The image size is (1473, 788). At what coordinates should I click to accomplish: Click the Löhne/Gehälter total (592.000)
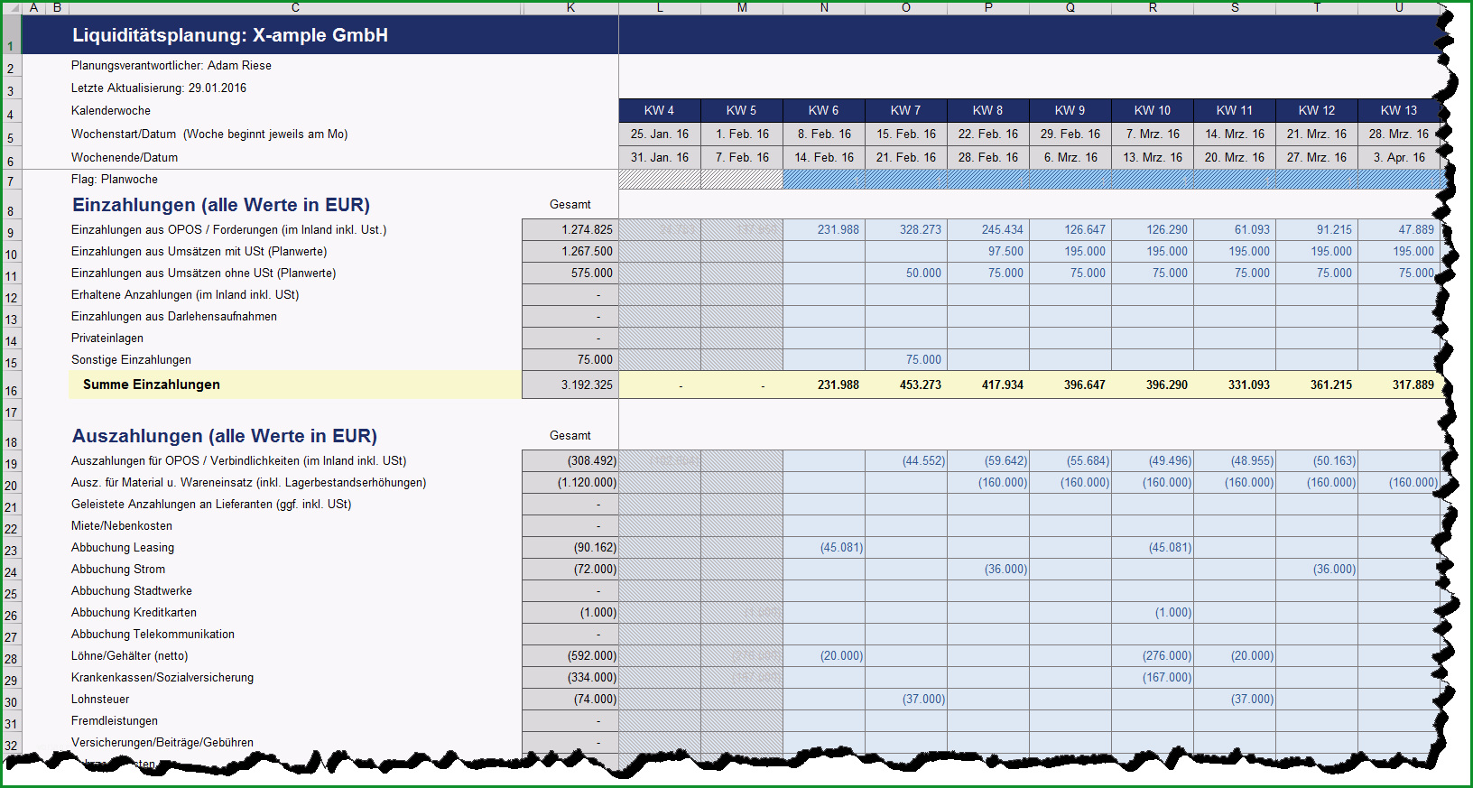[570, 655]
